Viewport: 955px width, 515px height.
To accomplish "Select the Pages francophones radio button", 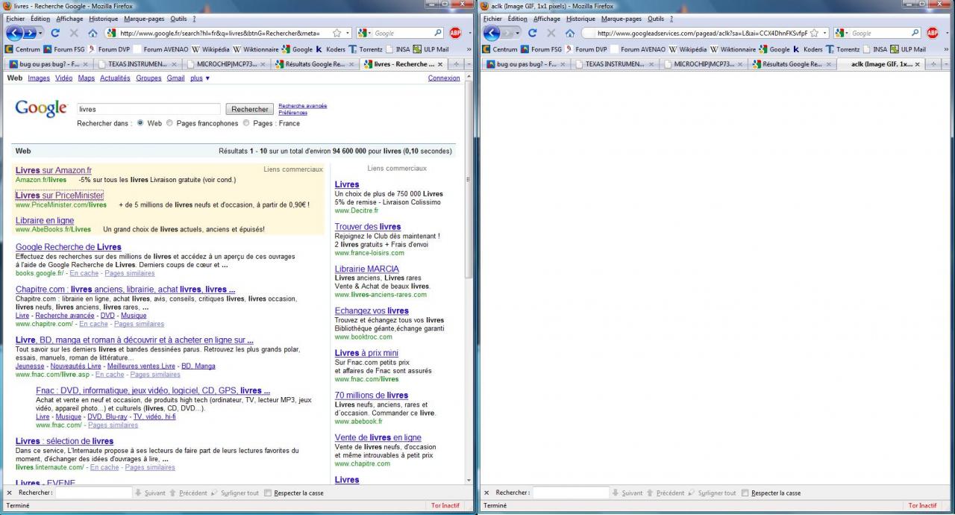I will click(169, 123).
